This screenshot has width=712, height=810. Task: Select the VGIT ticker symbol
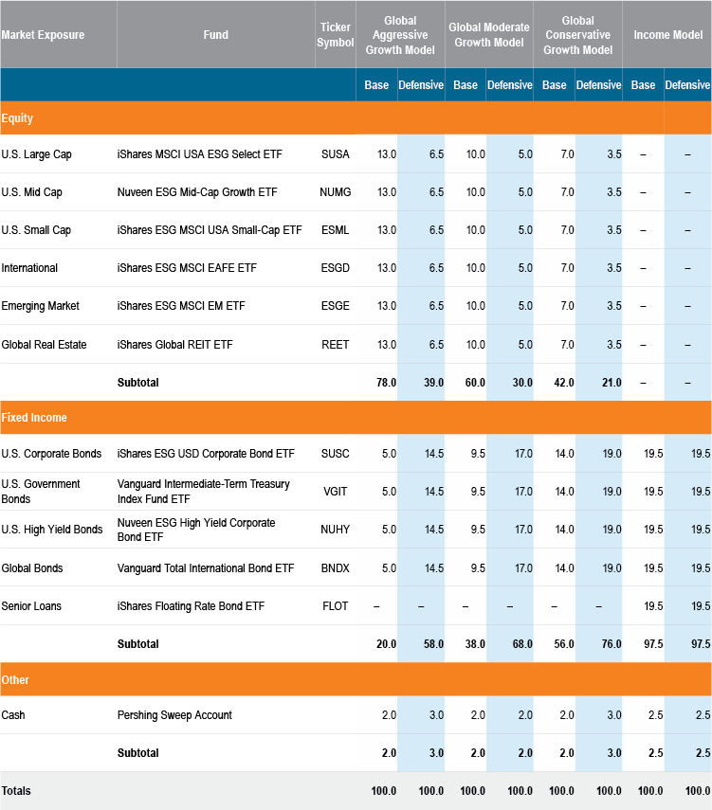[335, 492]
